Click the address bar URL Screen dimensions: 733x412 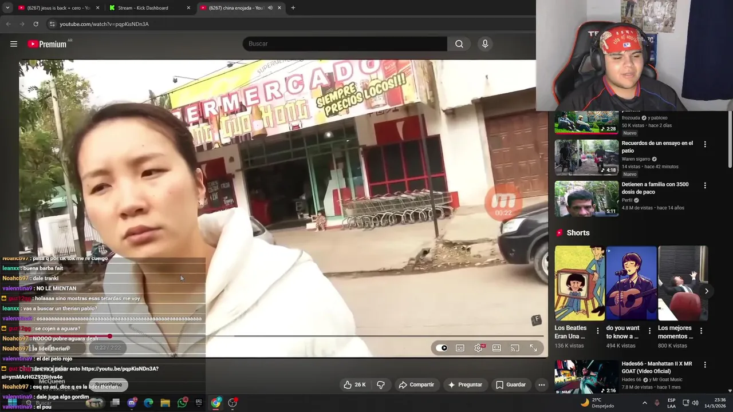tap(104, 24)
